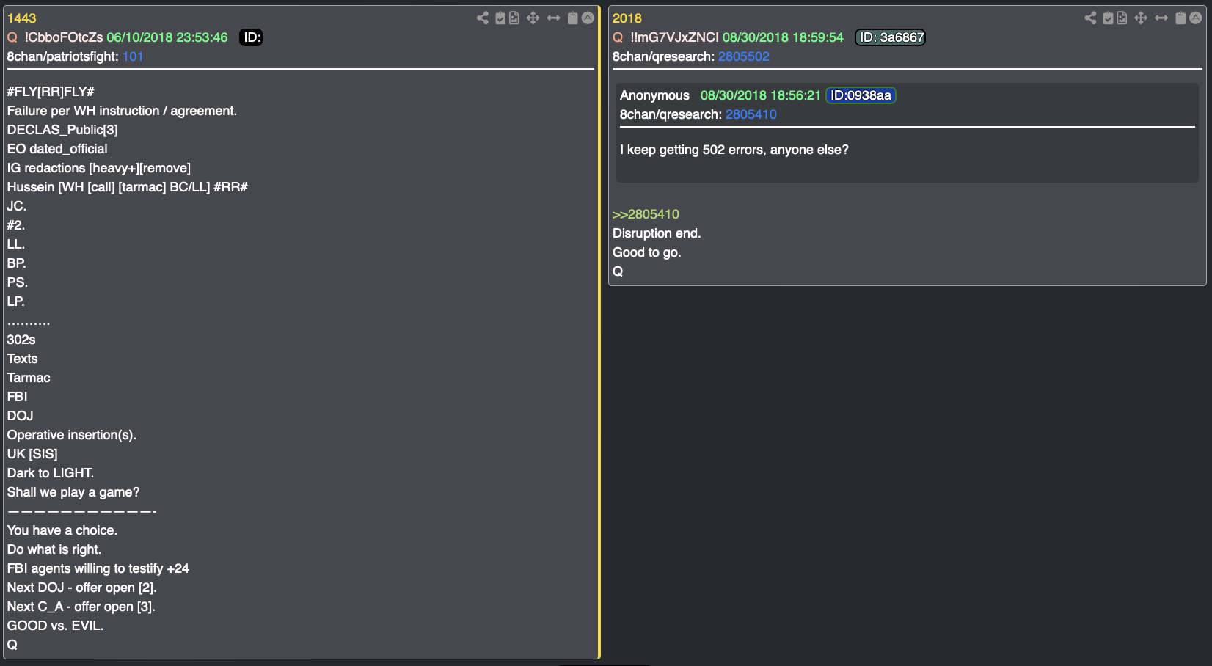Click the empty ID badge on post 1443
The image size is (1212, 666).
click(x=251, y=37)
